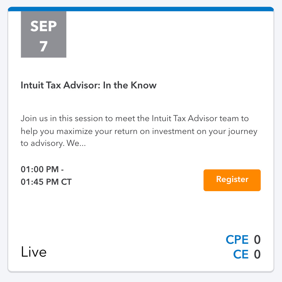
Task: Click the "to advisory" text in description
Action: point(42,143)
